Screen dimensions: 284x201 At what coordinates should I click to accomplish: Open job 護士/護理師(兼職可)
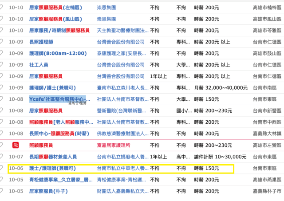[x=52, y=168]
